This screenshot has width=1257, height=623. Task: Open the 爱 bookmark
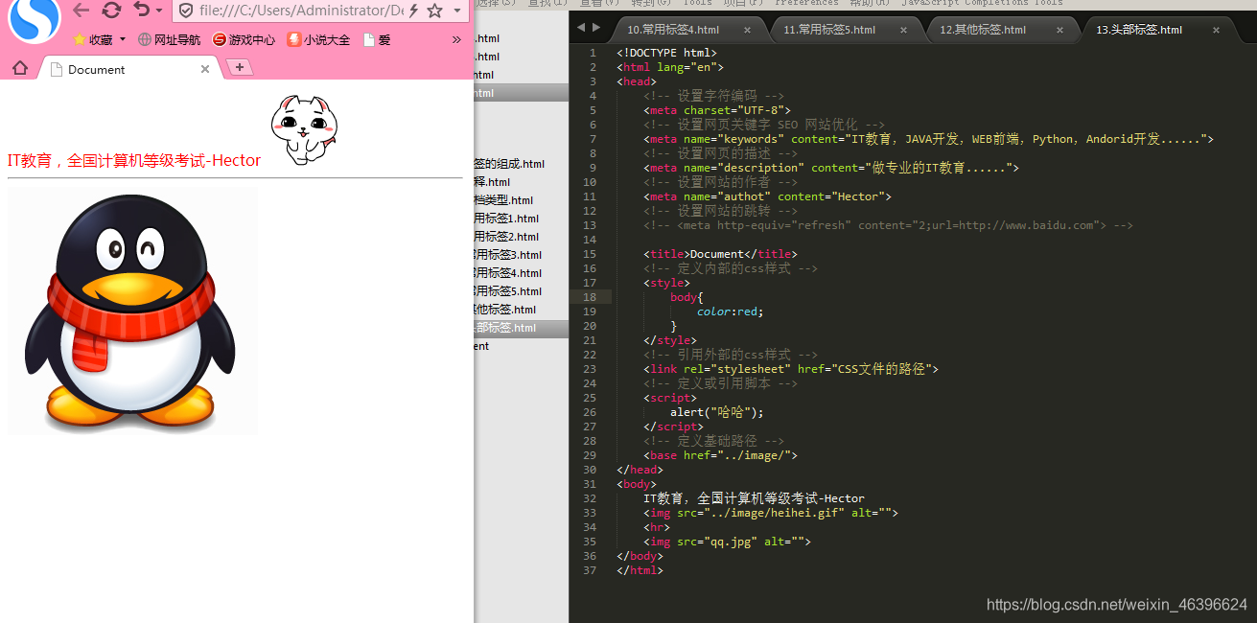376,39
